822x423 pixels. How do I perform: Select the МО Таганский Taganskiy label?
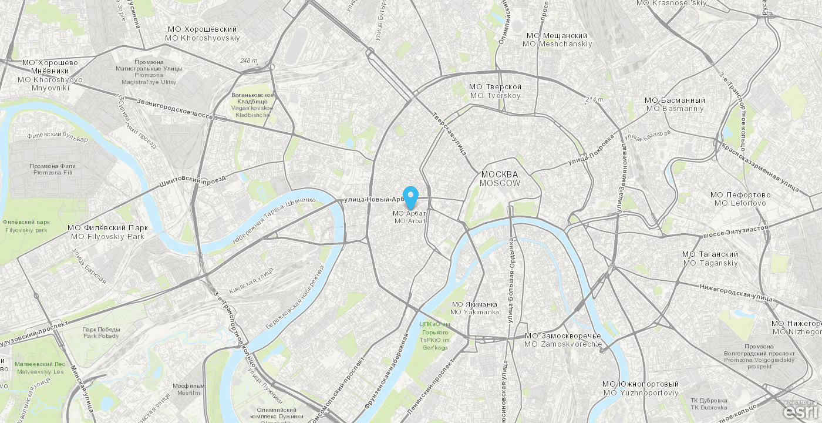tap(710, 258)
